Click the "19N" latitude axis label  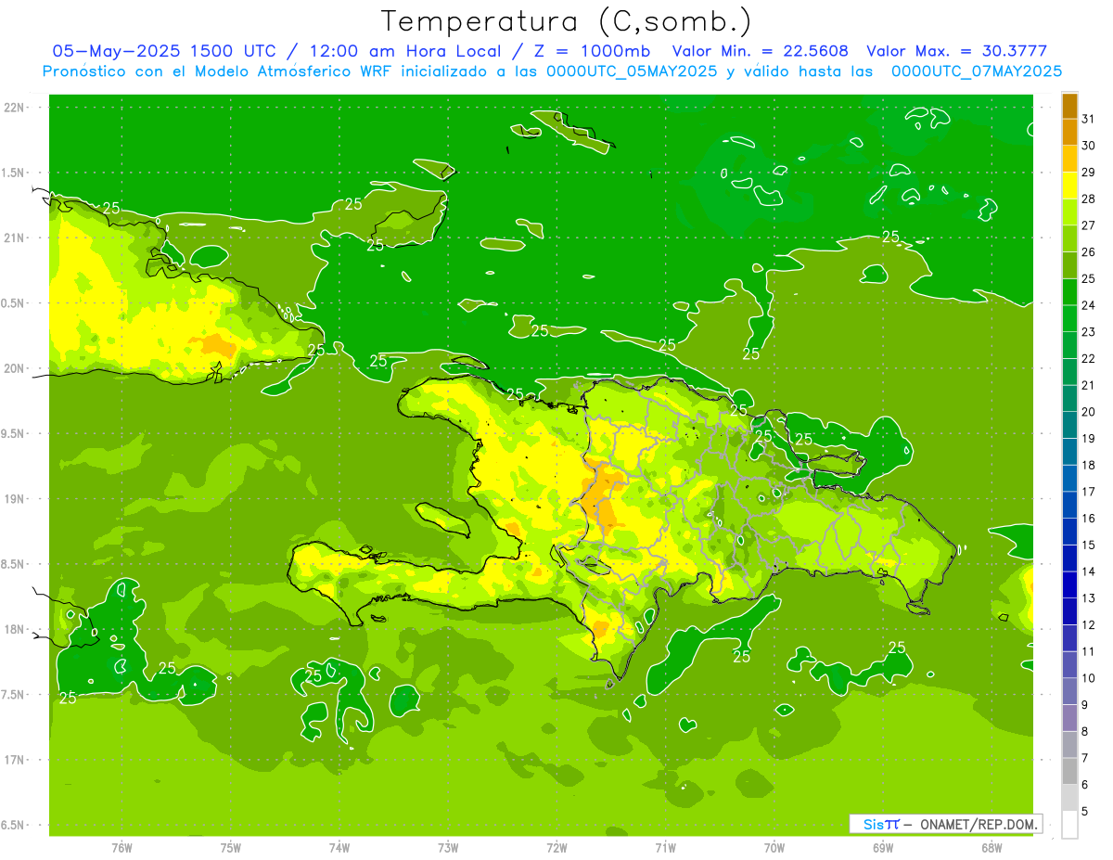[16, 498]
